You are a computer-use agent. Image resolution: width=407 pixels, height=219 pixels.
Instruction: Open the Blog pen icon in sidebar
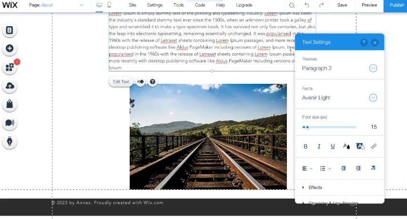(x=10, y=141)
